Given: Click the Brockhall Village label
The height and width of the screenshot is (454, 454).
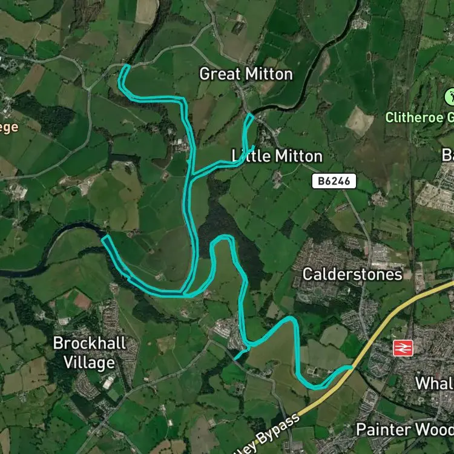Looking at the screenshot, I should click(x=89, y=353).
